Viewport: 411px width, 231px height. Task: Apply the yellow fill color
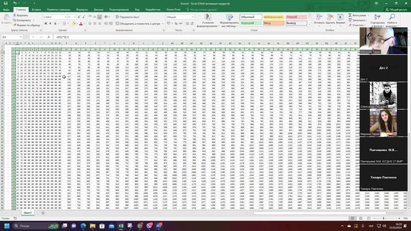pos(74,24)
